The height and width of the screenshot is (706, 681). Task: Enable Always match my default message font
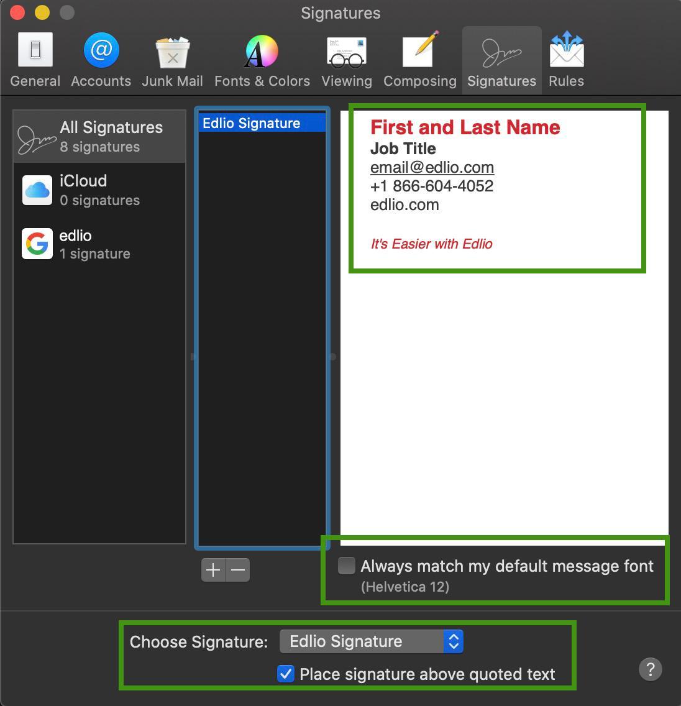pyautogui.click(x=347, y=566)
